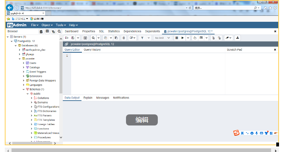Open the Explain options dropdown arrow
The image size is (283, 152).
[206, 38]
